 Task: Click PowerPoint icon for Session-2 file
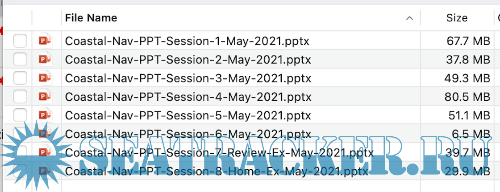[45, 59]
